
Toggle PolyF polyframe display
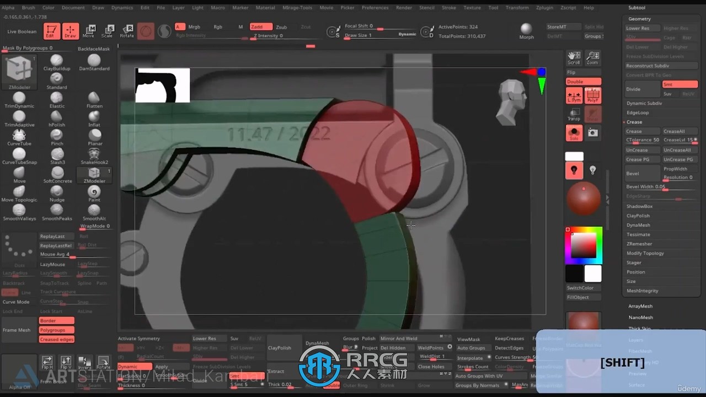click(592, 95)
